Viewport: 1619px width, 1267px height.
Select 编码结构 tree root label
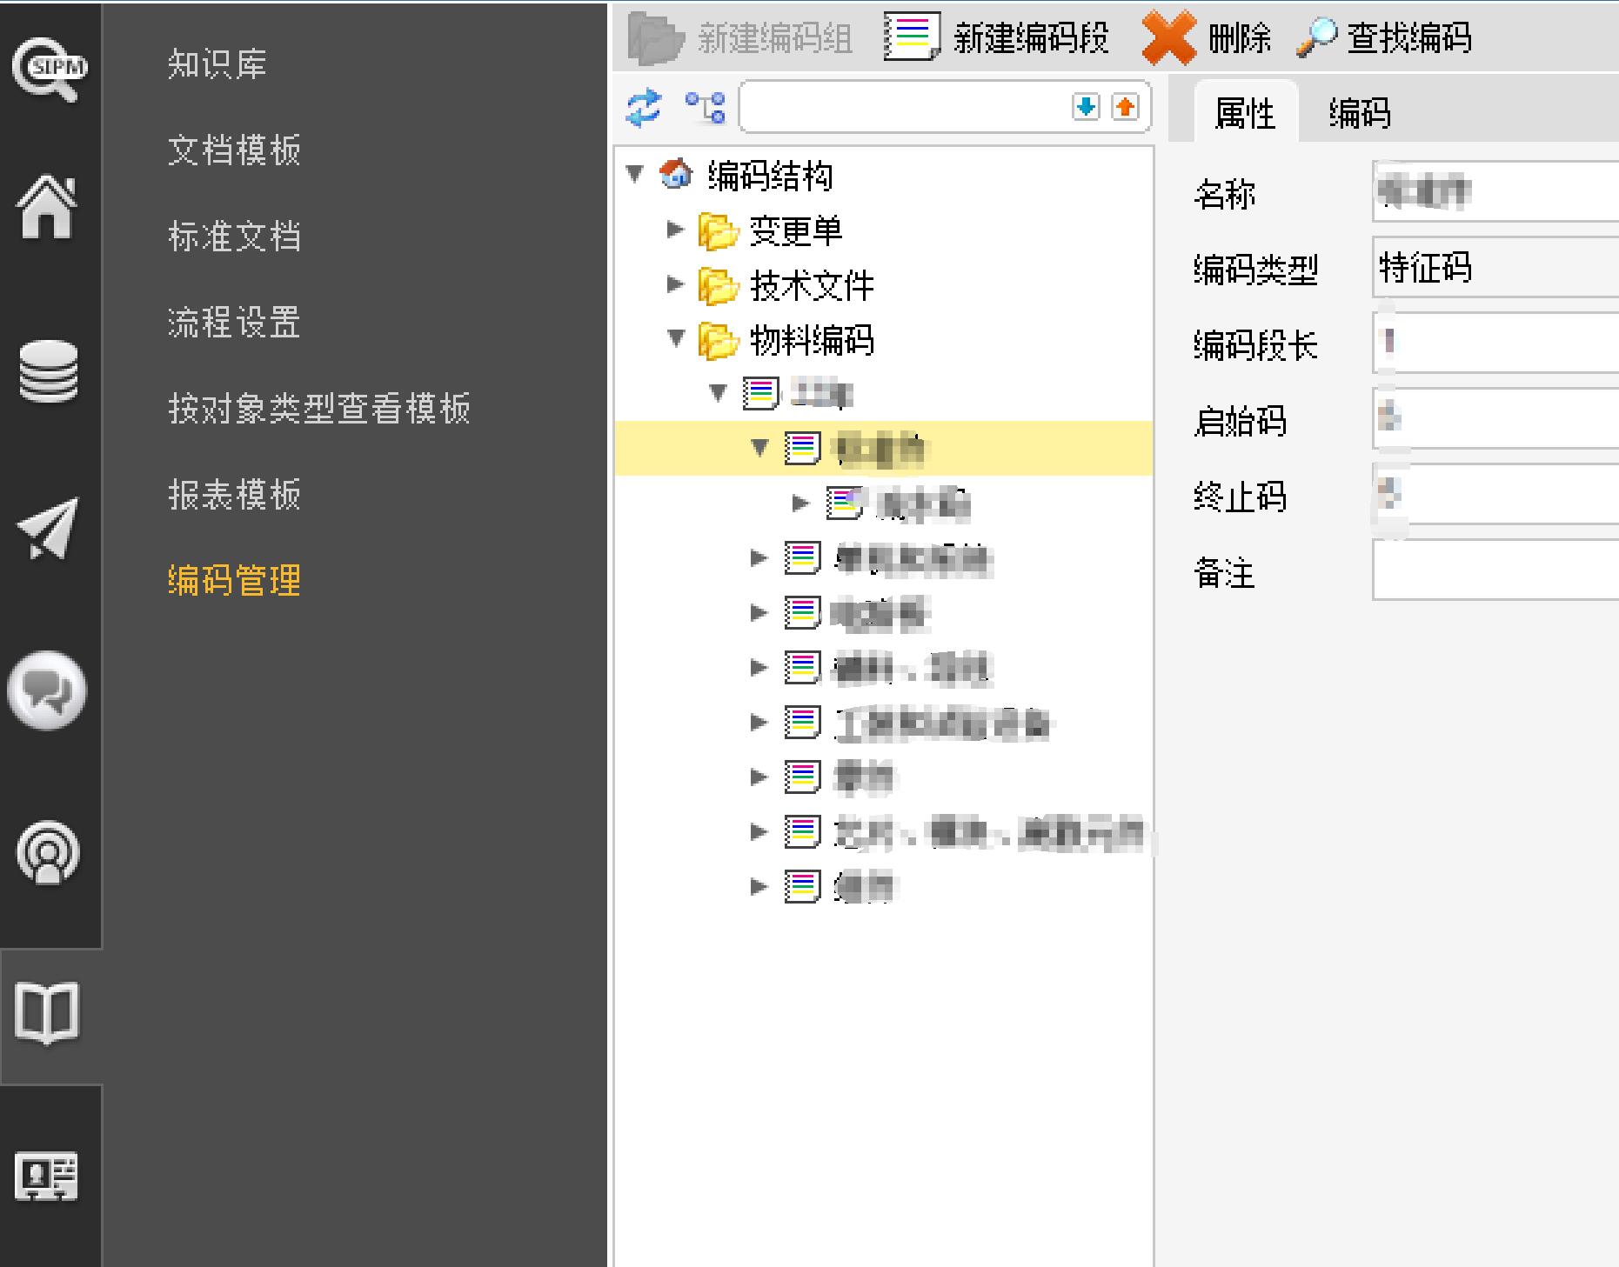(x=770, y=177)
